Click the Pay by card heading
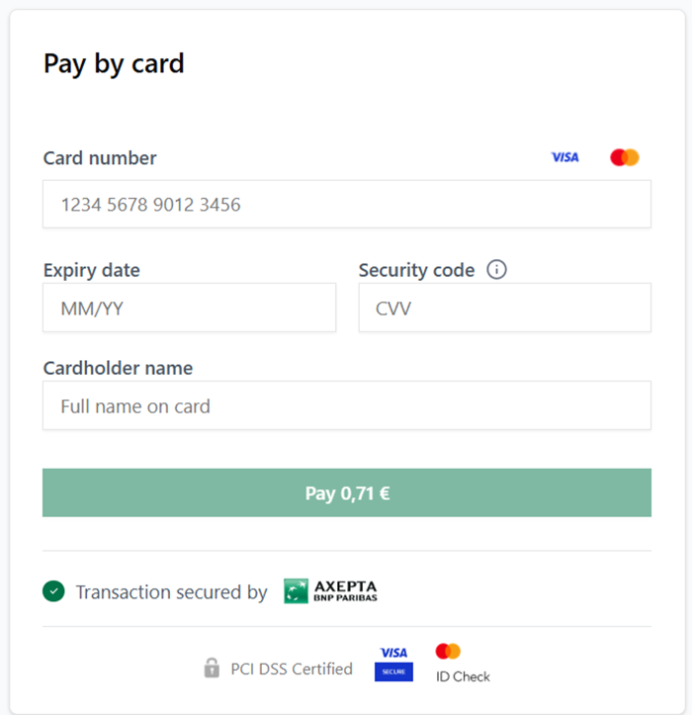The height and width of the screenshot is (715, 692). coord(114,64)
